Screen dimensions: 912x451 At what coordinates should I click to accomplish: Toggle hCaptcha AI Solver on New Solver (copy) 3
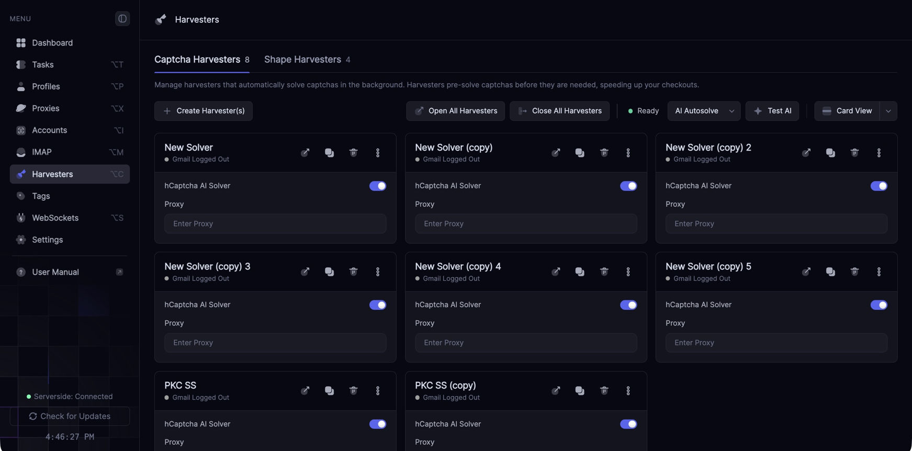(x=378, y=305)
